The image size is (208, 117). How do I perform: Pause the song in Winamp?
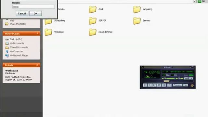click(154, 85)
